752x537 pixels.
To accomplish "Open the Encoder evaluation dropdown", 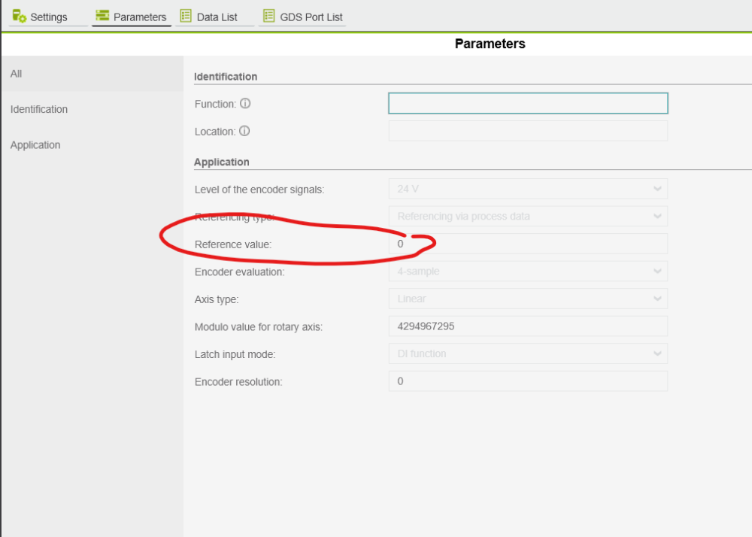I will coord(528,272).
